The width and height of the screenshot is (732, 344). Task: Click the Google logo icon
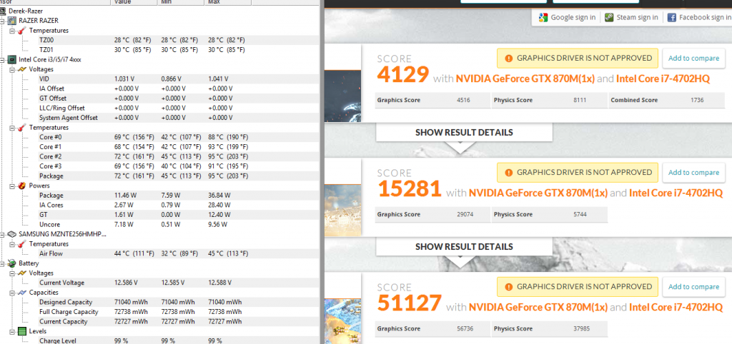543,18
